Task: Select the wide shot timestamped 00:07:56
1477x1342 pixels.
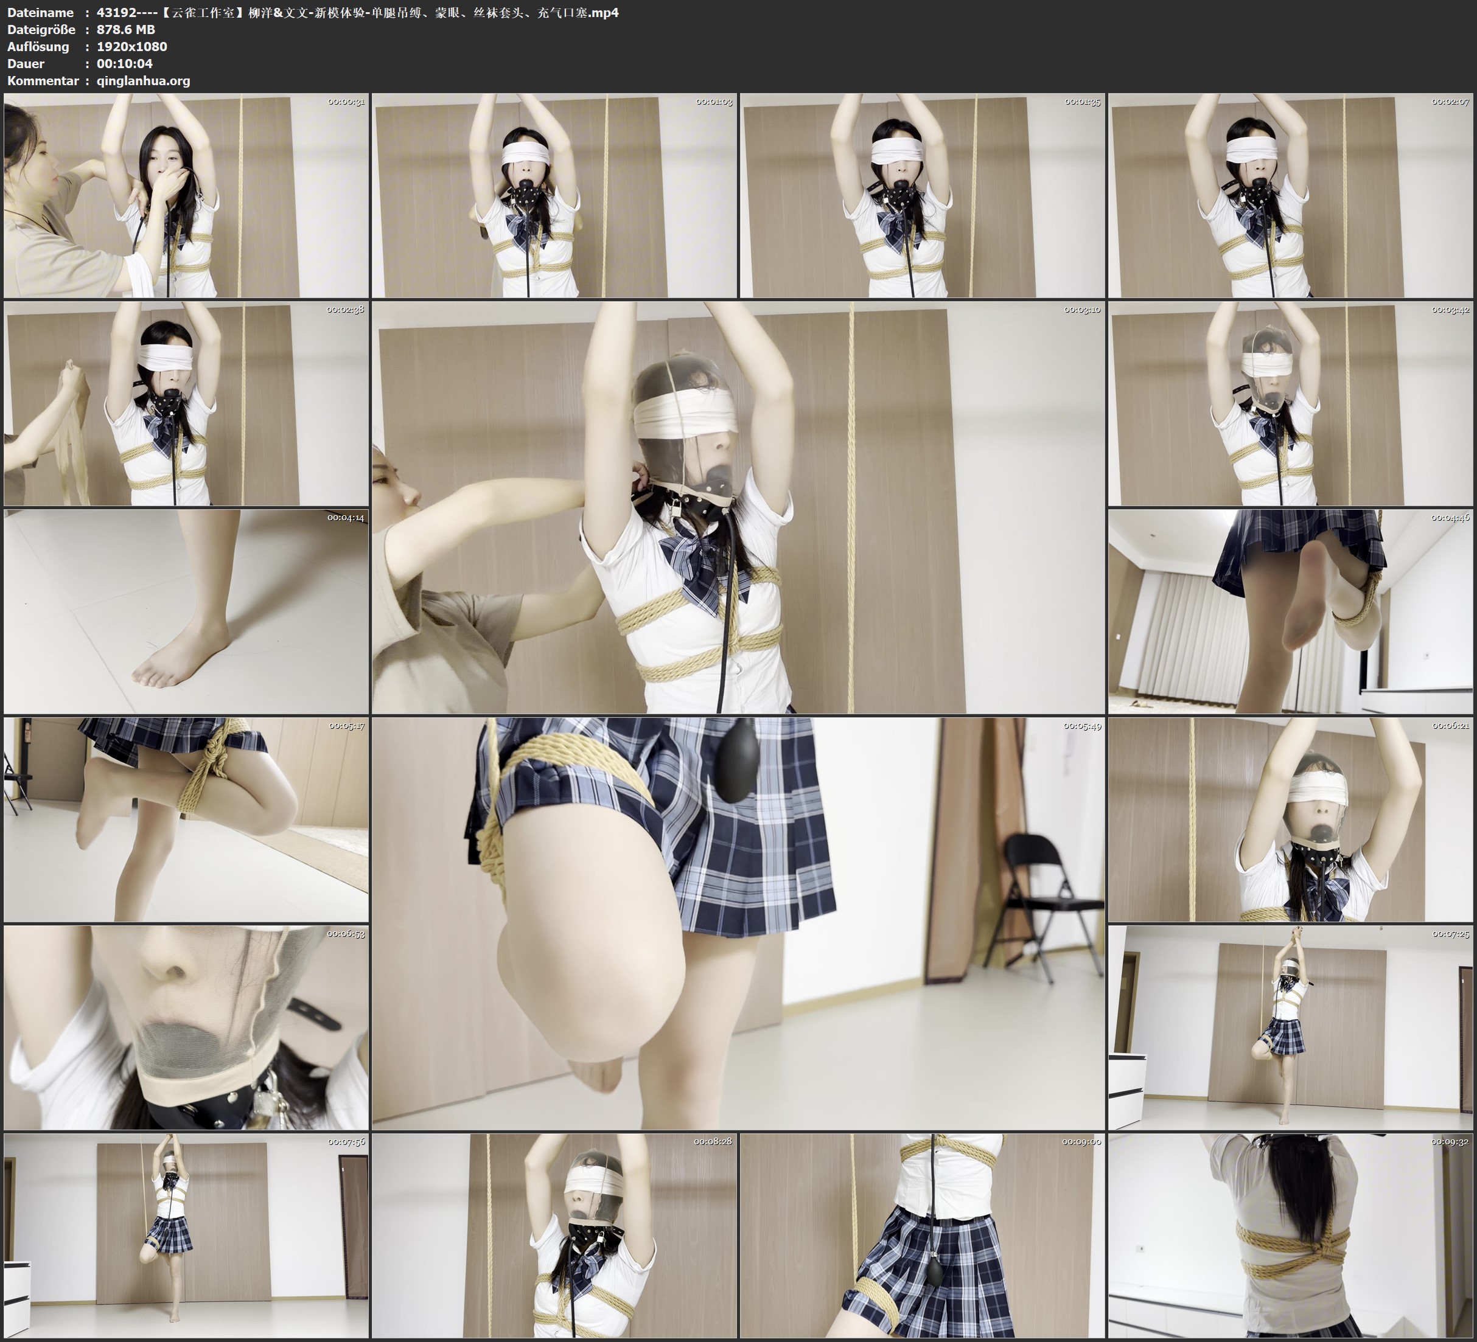Action: tap(186, 1236)
